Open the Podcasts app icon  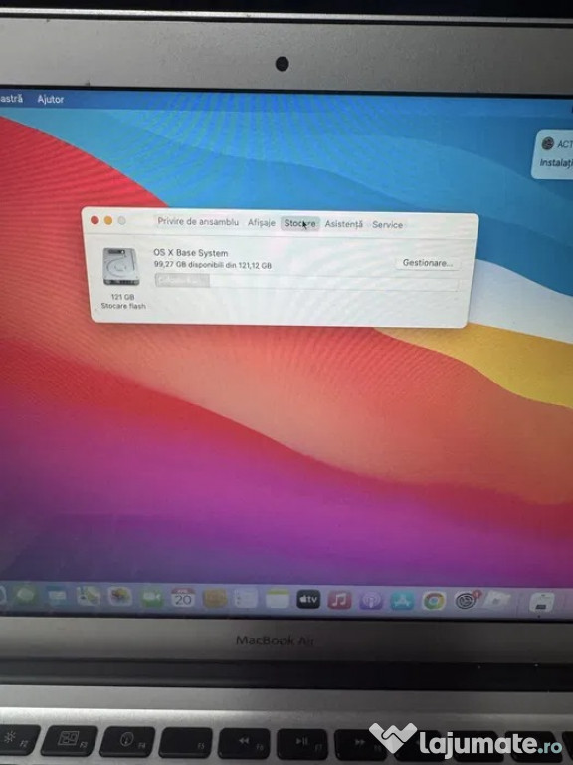(371, 600)
